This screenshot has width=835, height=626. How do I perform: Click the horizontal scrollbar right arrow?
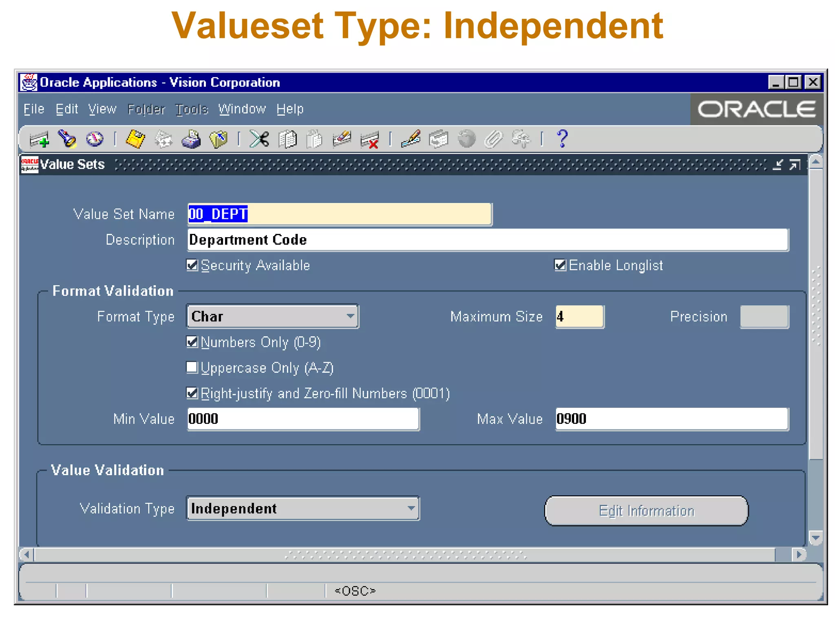coord(799,555)
